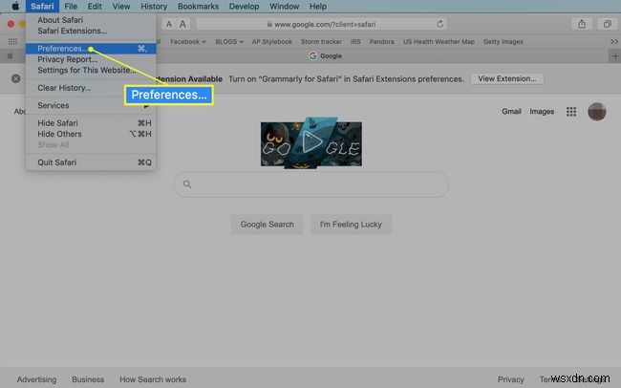Select Quit Safari

(x=91, y=162)
